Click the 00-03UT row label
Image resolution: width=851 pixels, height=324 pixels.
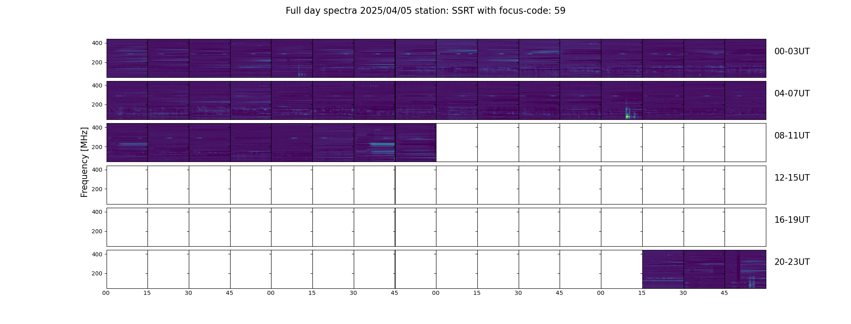click(792, 51)
